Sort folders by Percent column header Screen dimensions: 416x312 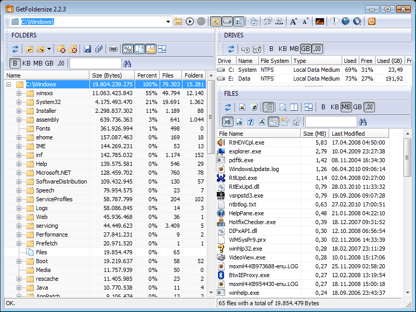[x=147, y=75]
